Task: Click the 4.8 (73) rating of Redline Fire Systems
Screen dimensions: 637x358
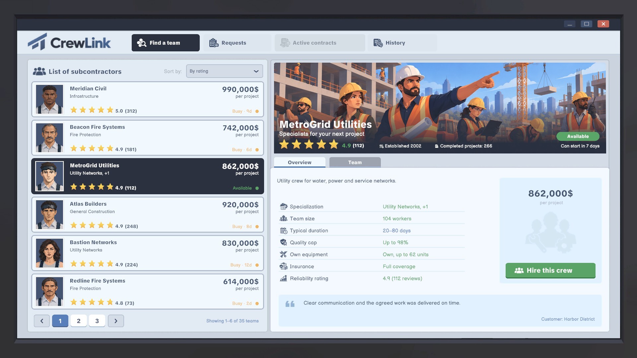Action: pyautogui.click(x=125, y=303)
